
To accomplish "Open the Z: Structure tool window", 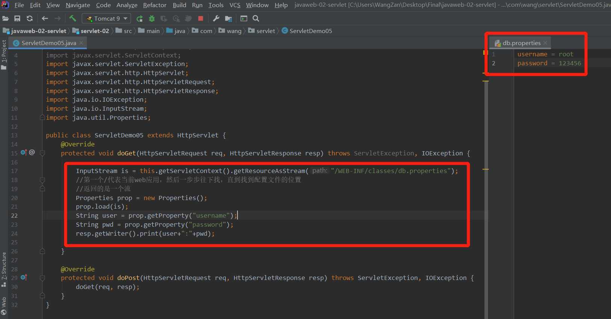I will 4,269.
